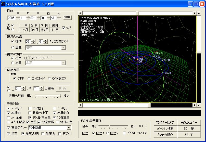The image size is (206, 142).
Task: Toggle the 水・金星 checkbox
Action: point(9,118)
